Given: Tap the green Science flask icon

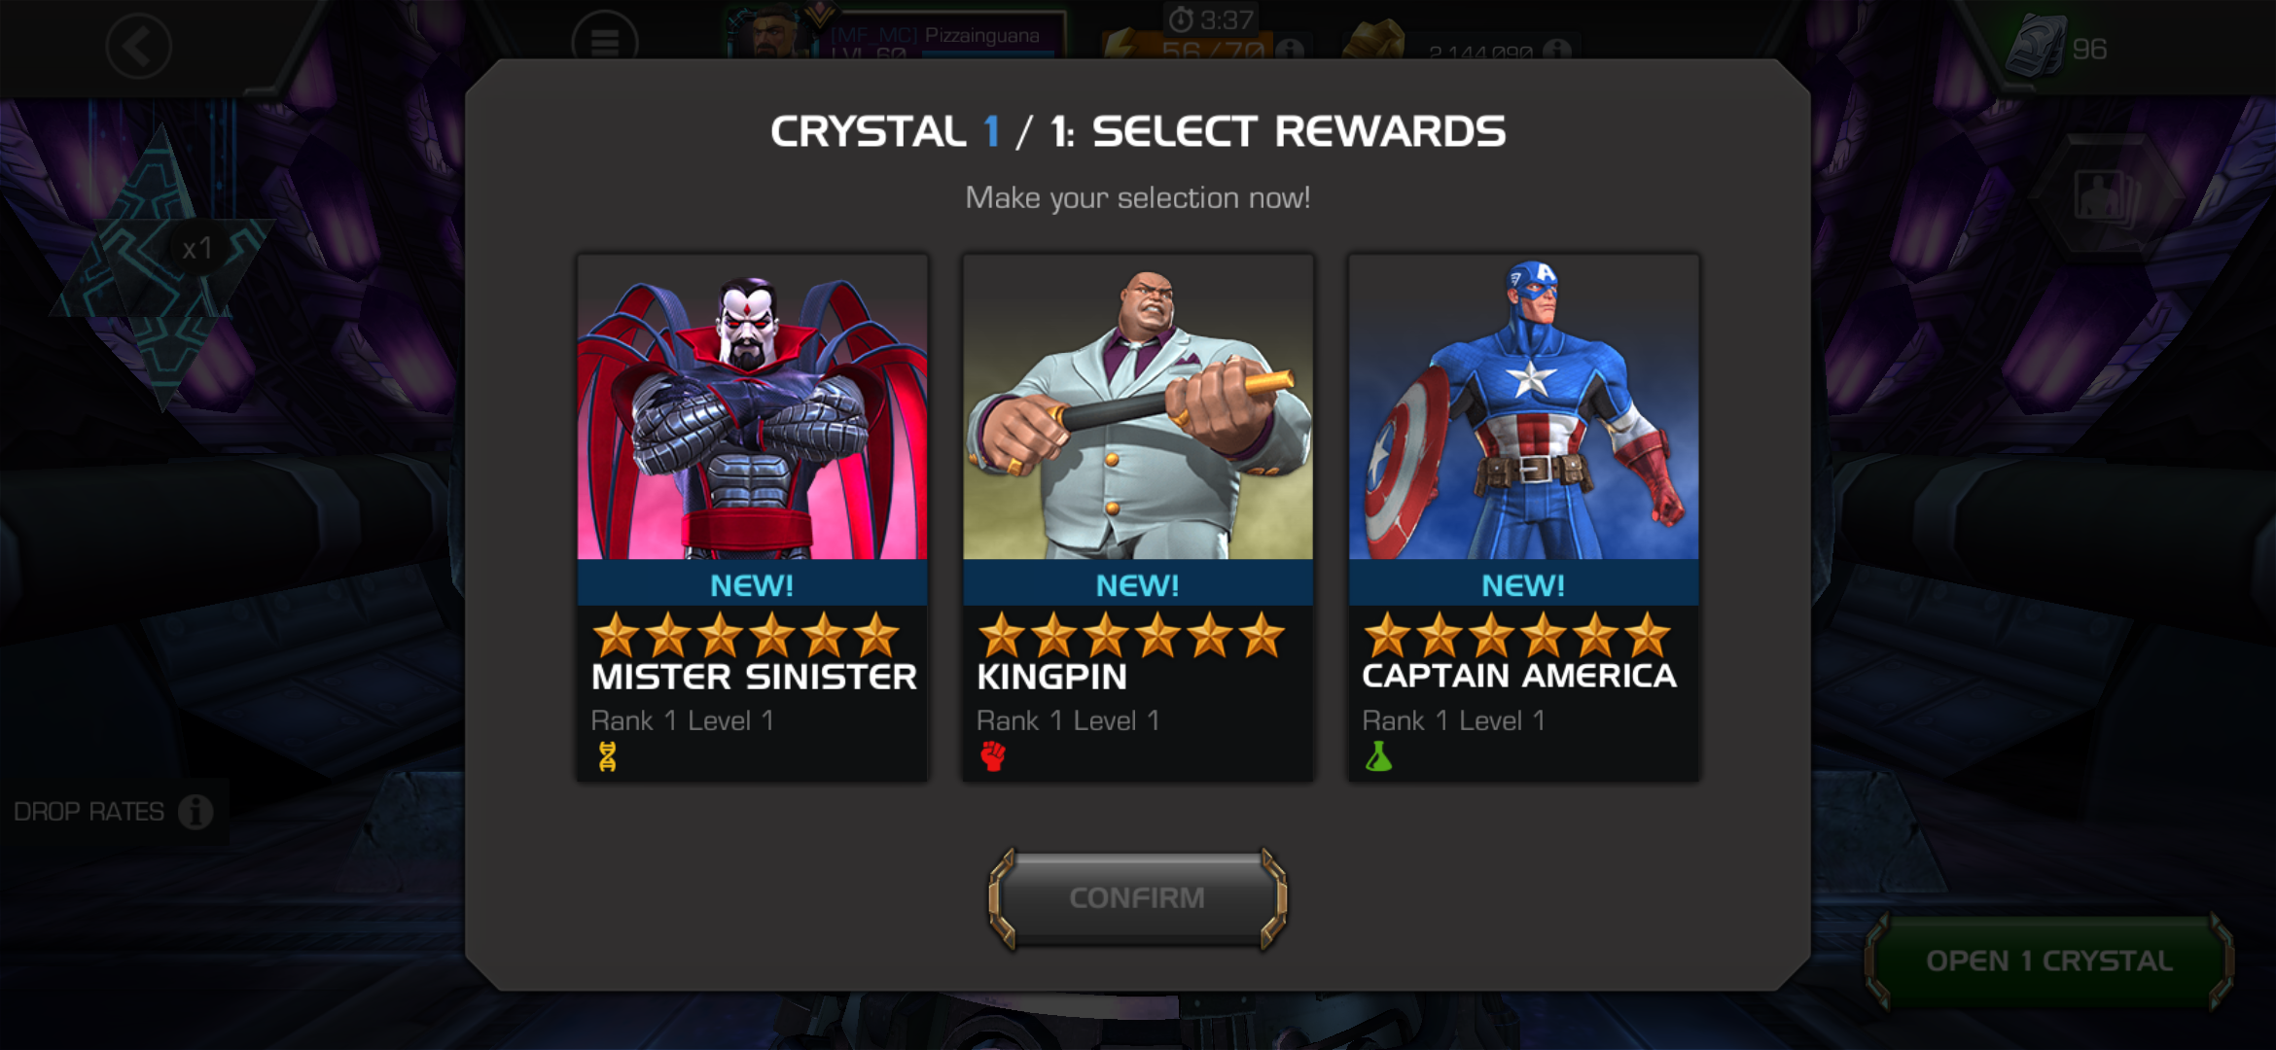Looking at the screenshot, I should pyautogui.click(x=1378, y=756).
